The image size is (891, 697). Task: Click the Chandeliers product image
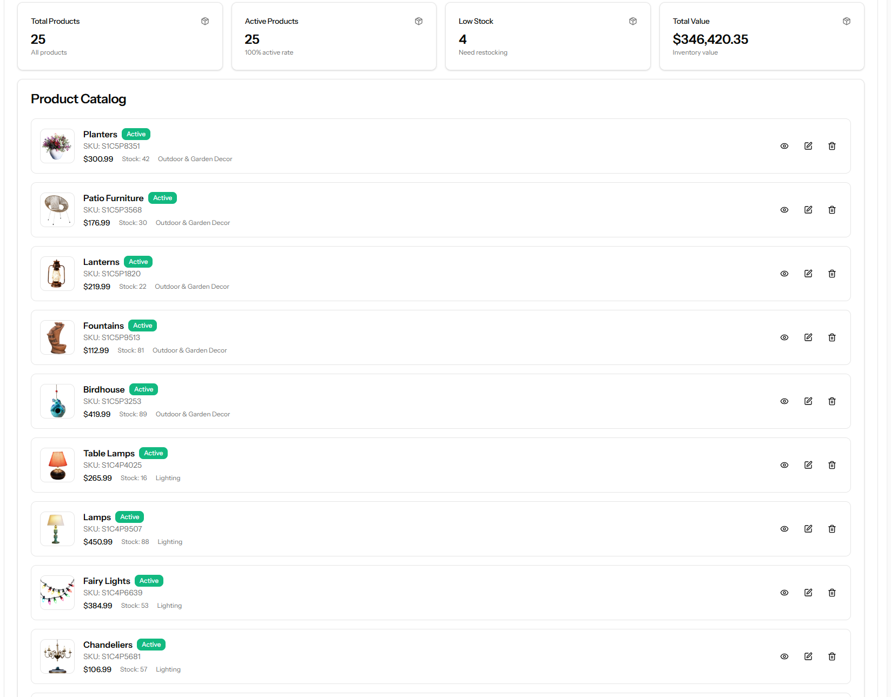57,656
